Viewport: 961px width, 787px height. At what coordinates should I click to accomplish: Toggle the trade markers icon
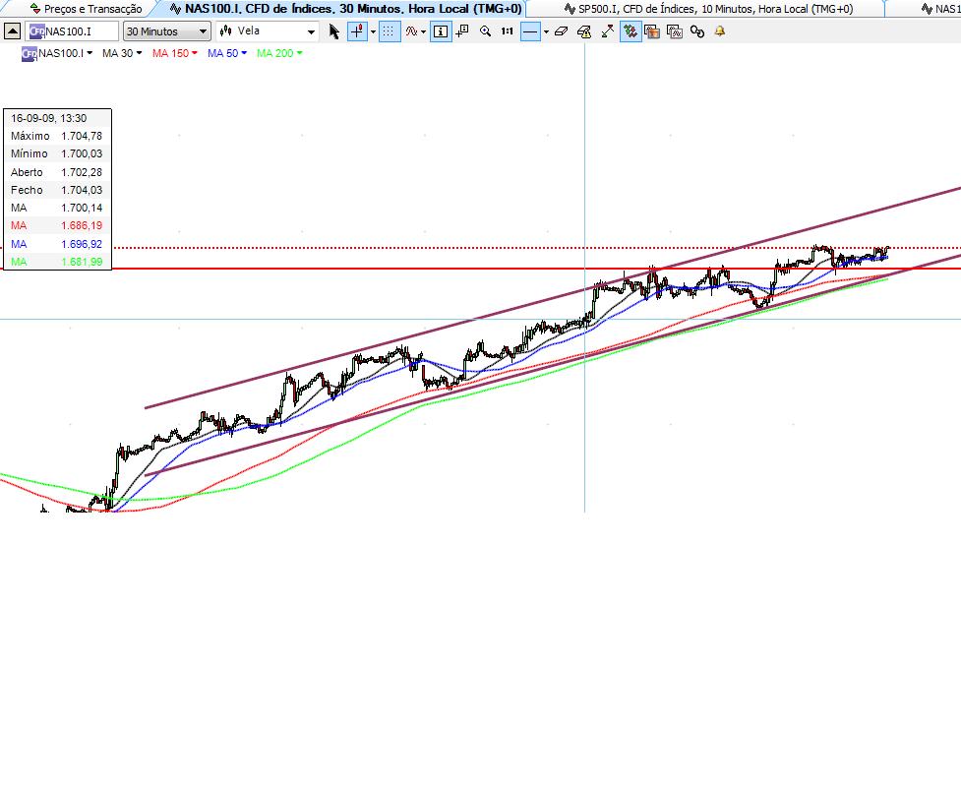tap(631, 31)
